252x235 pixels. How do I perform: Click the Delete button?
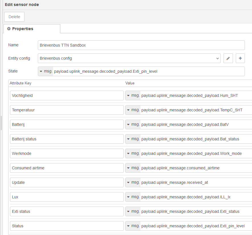point(14,17)
